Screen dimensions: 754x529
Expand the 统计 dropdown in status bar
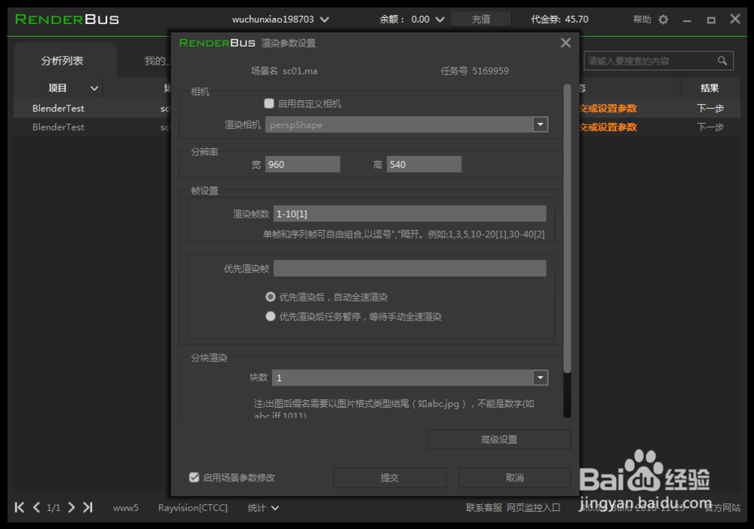(x=275, y=508)
